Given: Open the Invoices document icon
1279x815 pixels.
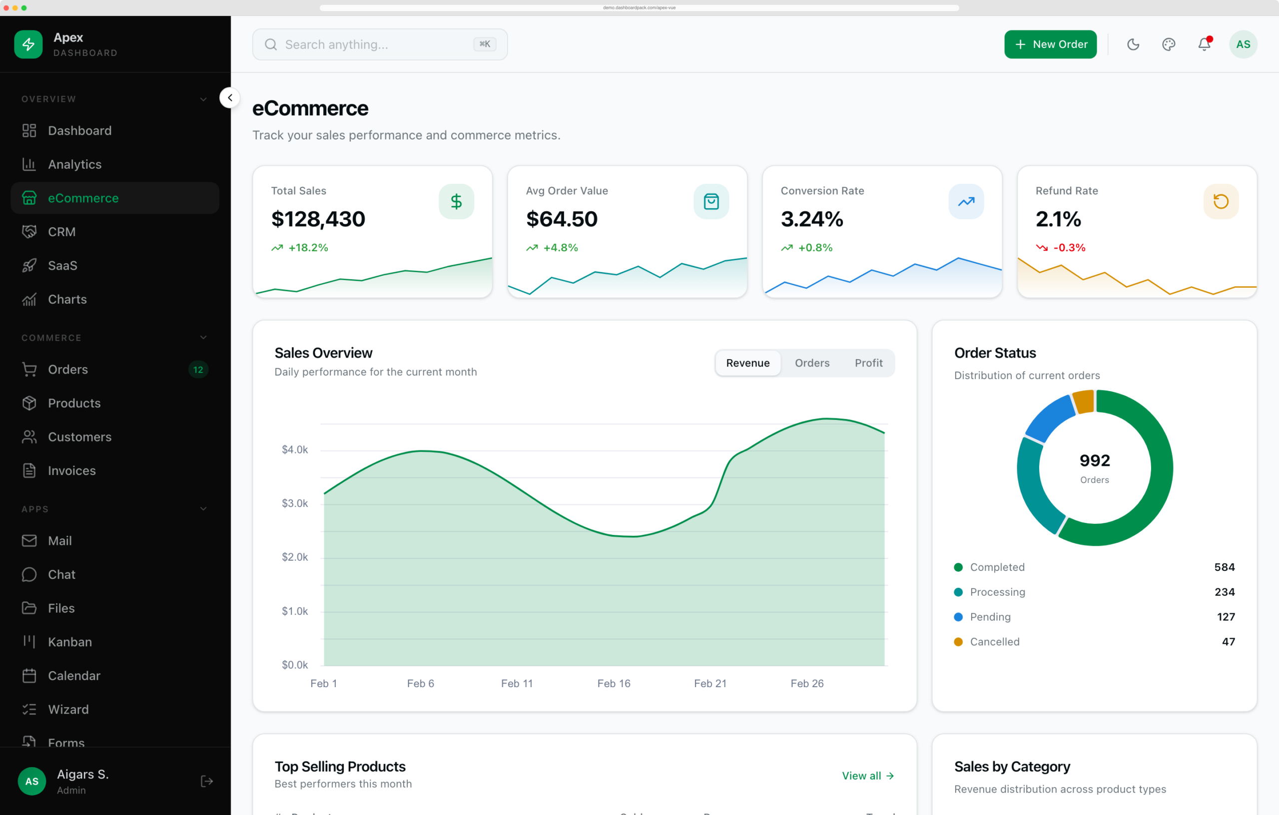Looking at the screenshot, I should 29,470.
